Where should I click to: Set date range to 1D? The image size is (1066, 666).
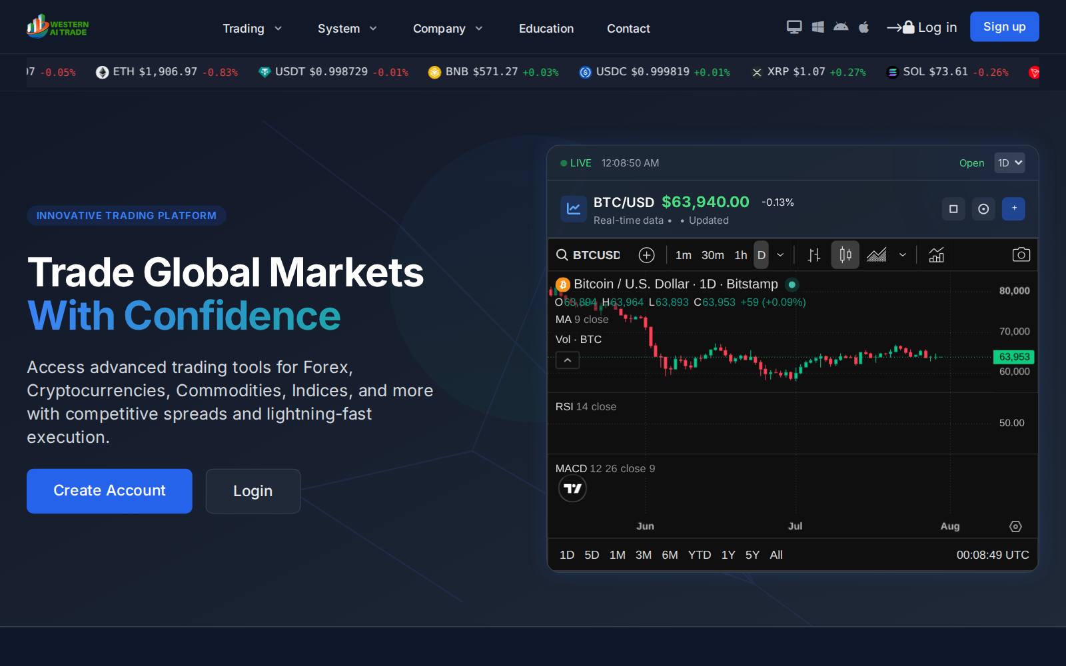[567, 555]
